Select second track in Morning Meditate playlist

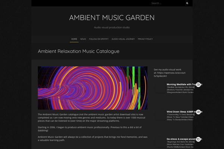[x=180, y=90]
